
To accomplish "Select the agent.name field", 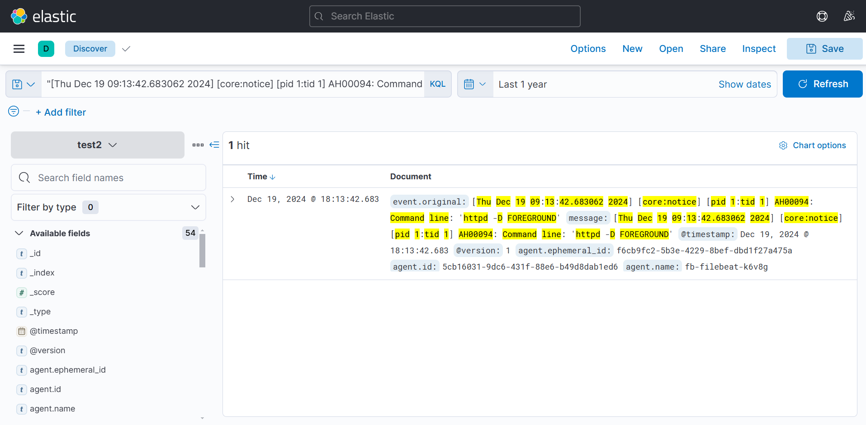I will [x=52, y=409].
